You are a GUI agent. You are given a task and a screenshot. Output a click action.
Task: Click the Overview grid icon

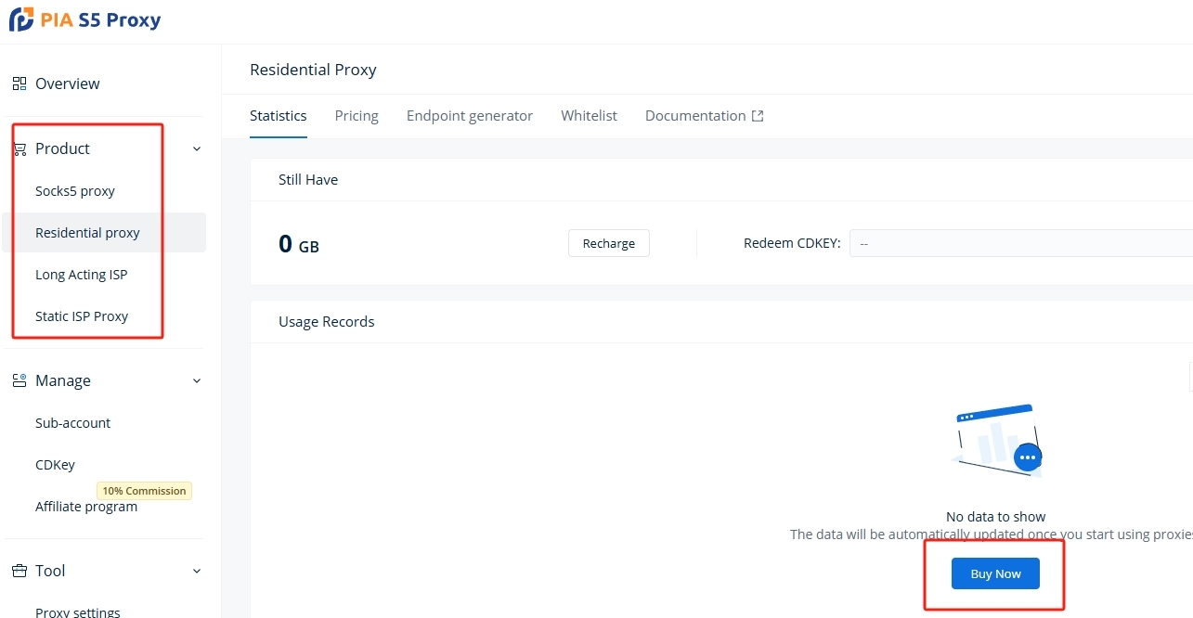[x=19, y=84]
